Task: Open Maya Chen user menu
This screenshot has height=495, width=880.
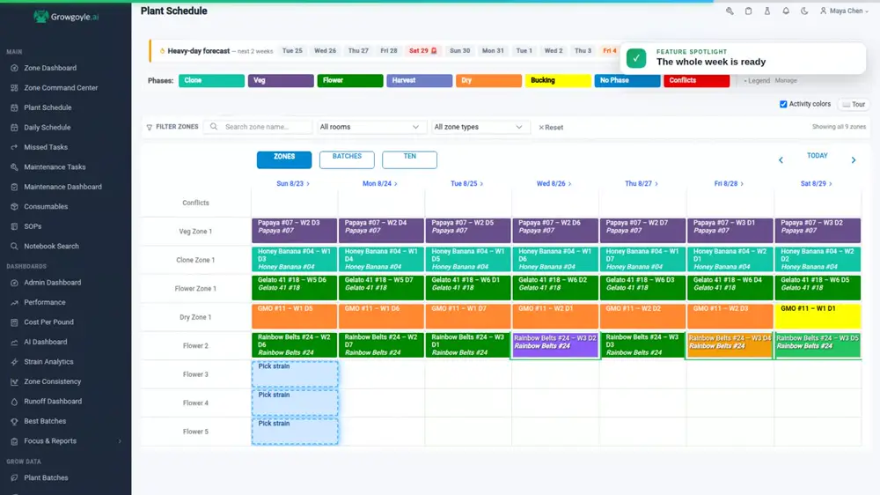Action: point(844,11)
